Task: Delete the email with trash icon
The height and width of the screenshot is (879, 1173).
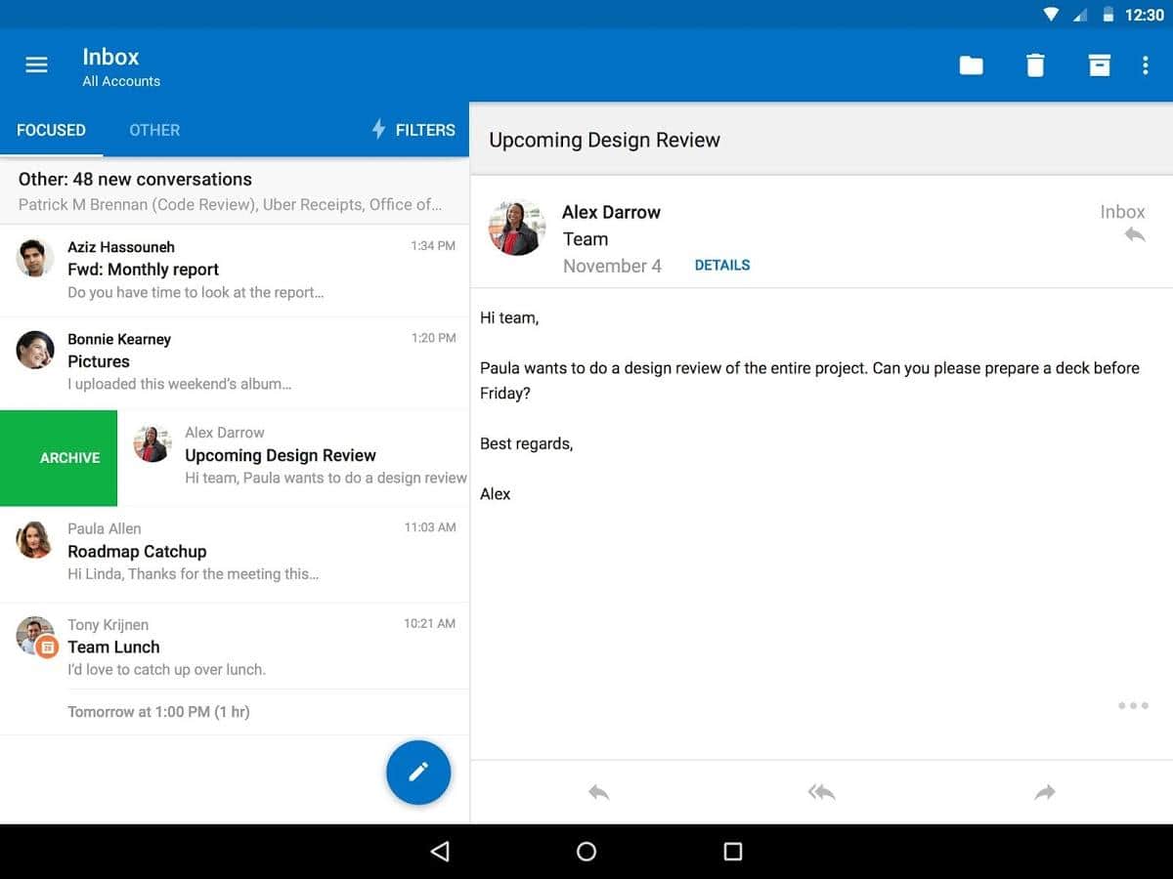Action: click(x=1035, y=65)
